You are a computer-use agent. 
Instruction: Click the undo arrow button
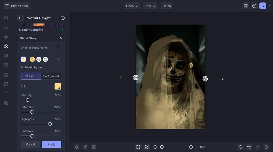point(249,147)
